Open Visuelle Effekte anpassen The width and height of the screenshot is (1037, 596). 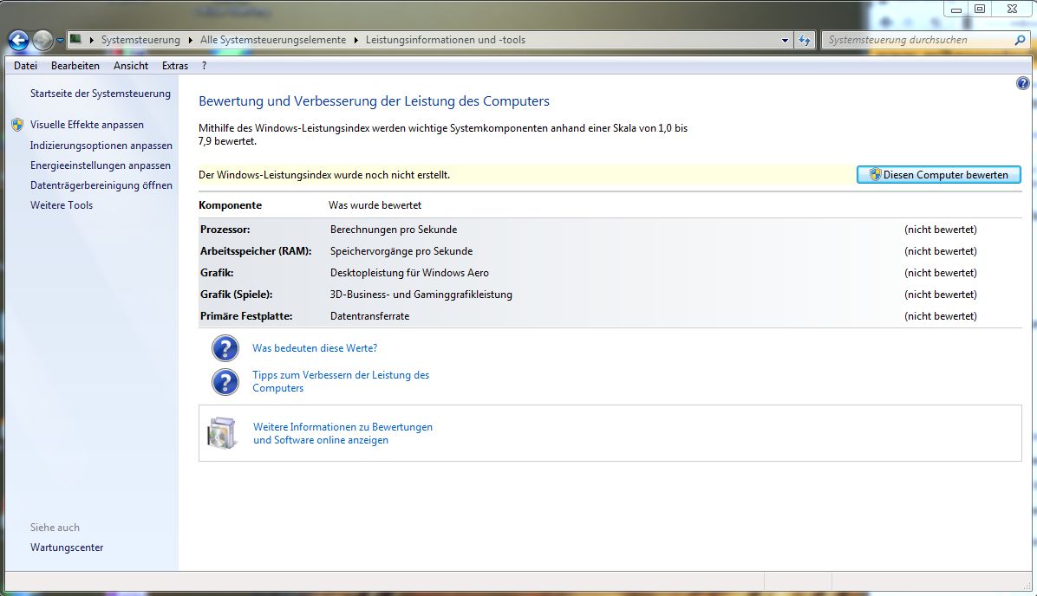pyautogui.click(x=87, y=124)
